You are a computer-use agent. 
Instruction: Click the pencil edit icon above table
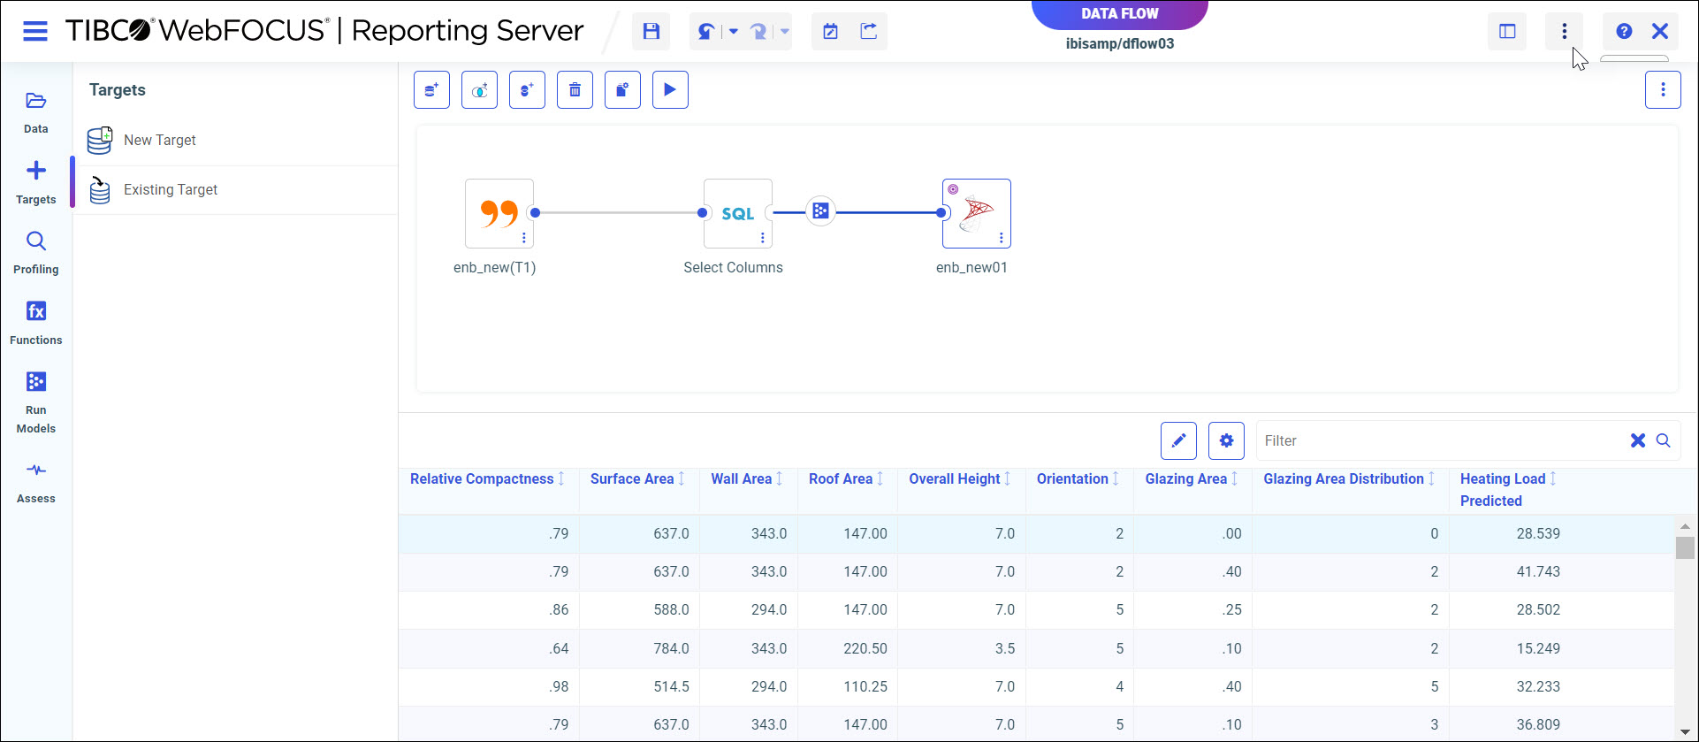(1178, 440)
